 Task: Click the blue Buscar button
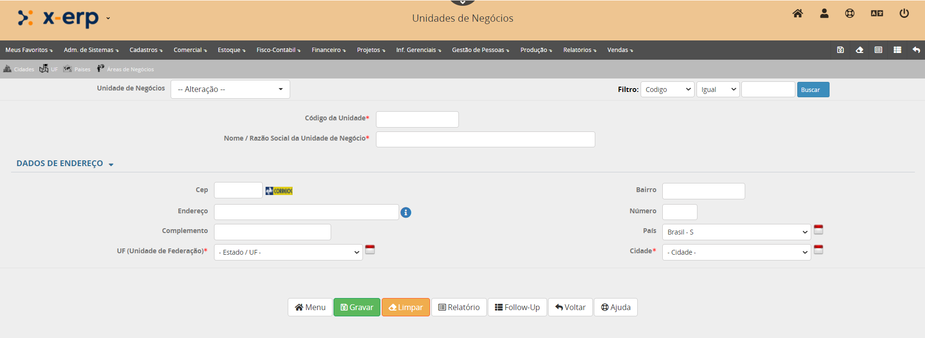coord(813,90)
